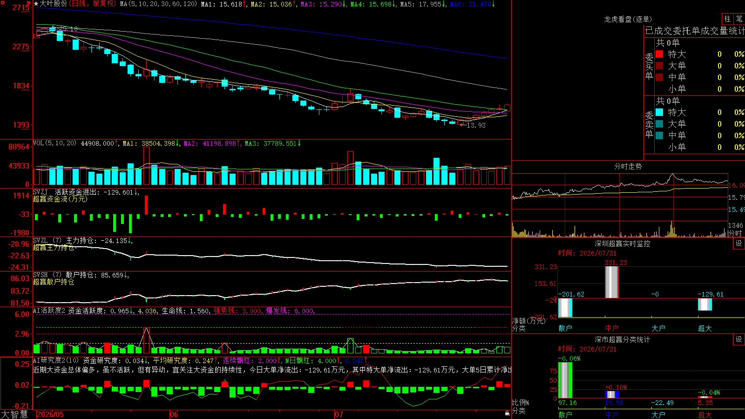
Task: Select 散户 category in 分类统计 chart
Action: click(565, 414)
